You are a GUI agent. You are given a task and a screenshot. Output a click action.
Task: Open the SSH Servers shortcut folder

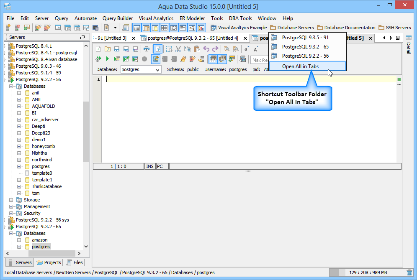tap(395, 28)
